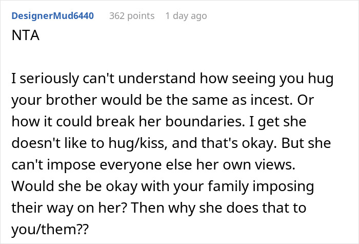The image size is (359, 244).
Task: Click the word understand in the first sentence
Action: [157, 79]
